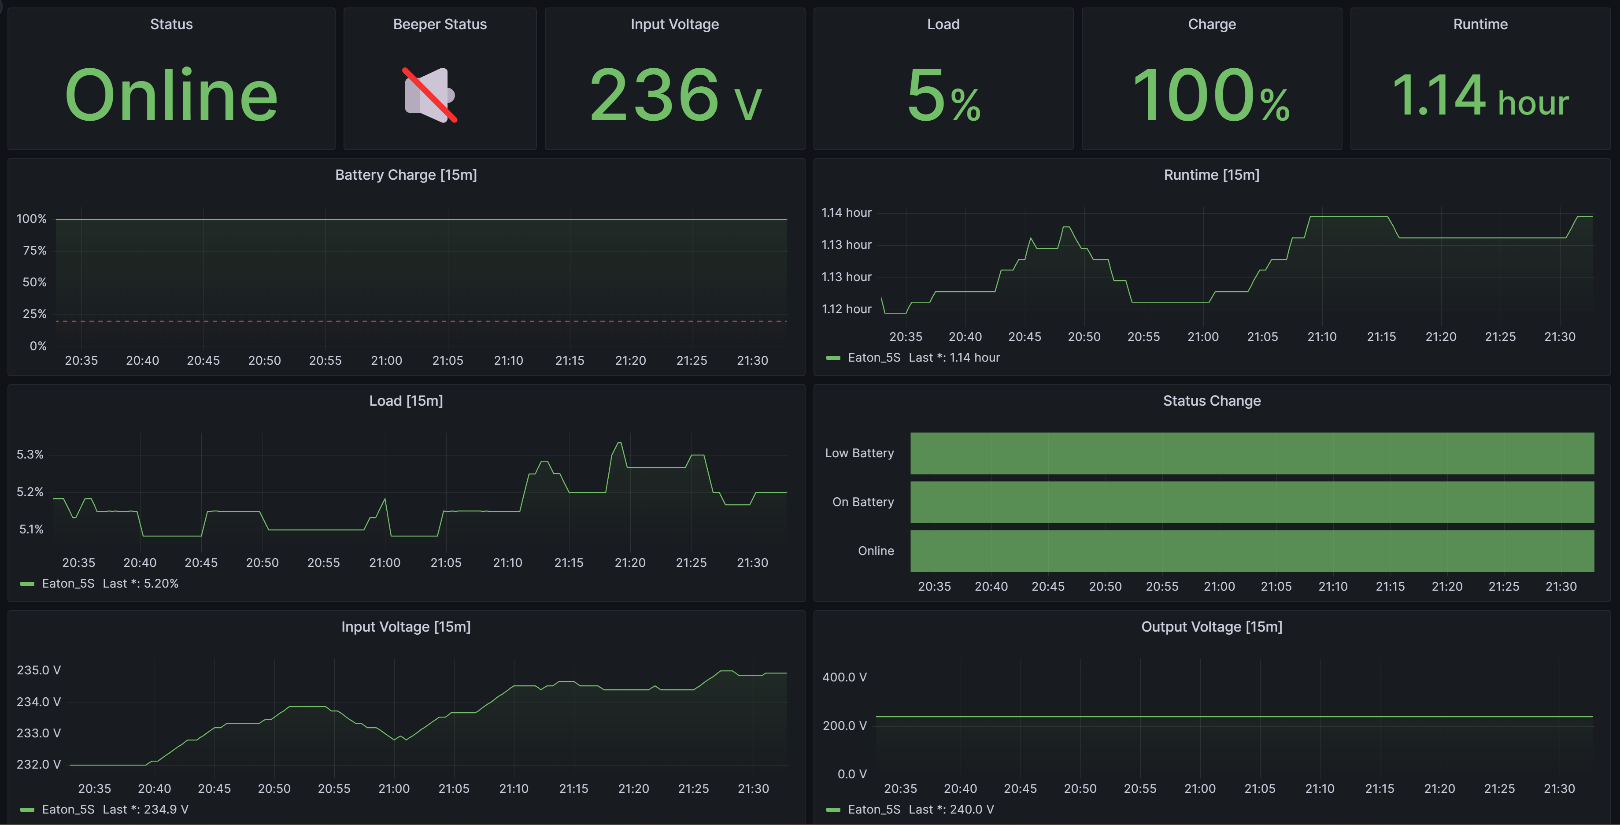This screenshot has height=825, width=1620.
Task: Click the Online status bar row
Action: point(1251,551)
